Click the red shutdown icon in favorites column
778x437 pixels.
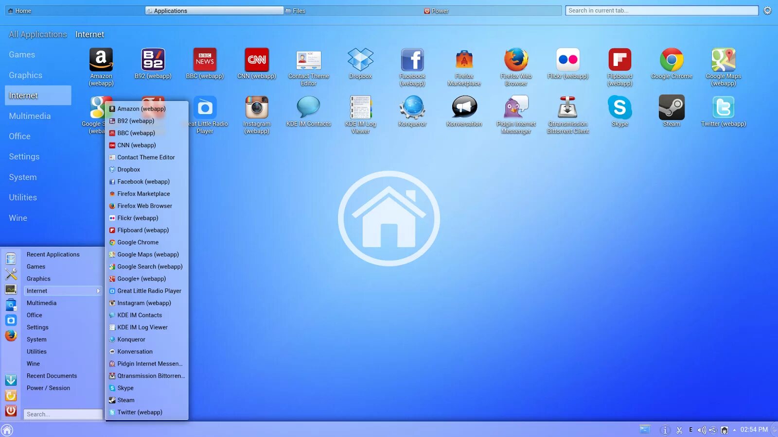coord(11,411)
